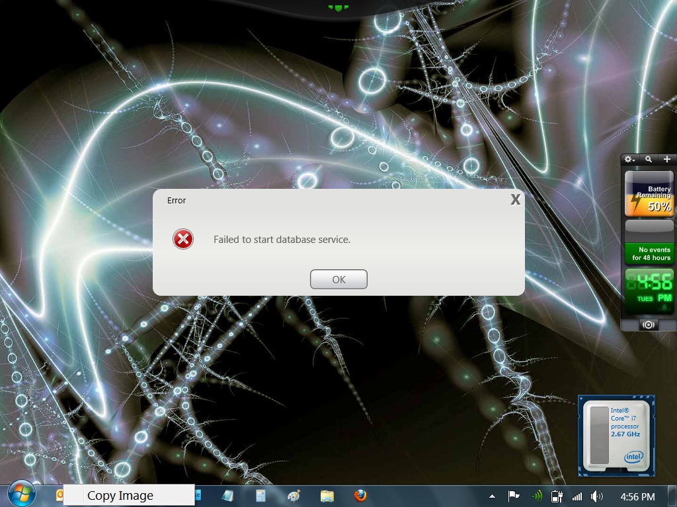Open network signal bars tray icon

click(577, 496)
